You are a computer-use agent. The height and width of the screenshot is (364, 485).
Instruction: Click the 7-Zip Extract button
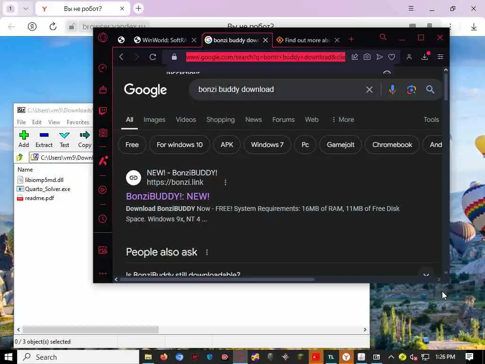[x=44, y=139]
